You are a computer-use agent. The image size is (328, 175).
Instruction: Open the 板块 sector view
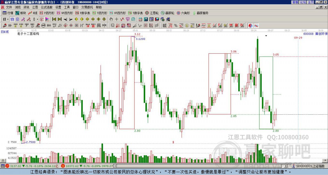pos(20,13)
